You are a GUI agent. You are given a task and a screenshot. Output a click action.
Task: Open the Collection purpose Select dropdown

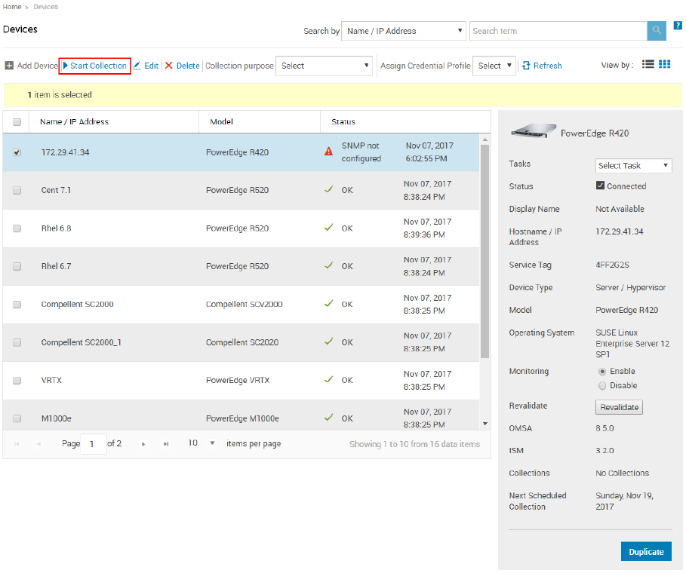[x=324, y=66]
